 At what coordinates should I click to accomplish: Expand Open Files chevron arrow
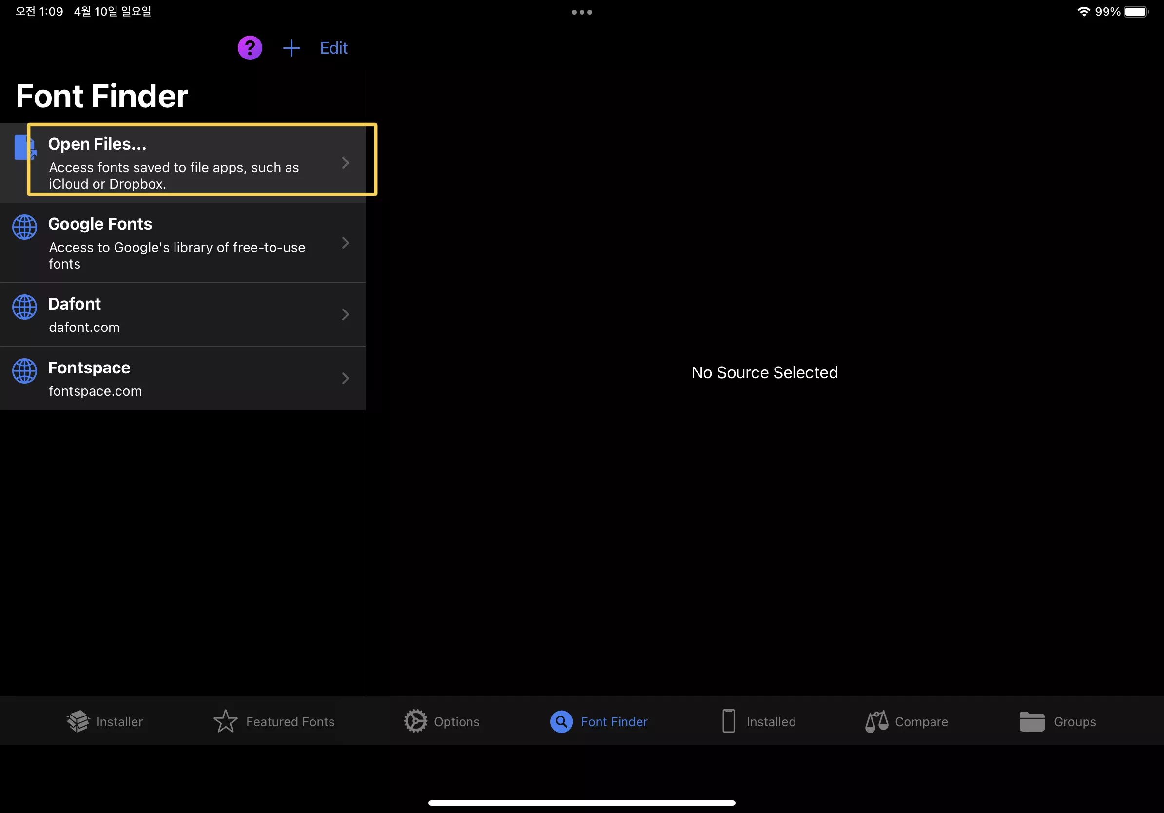[345, 163]
